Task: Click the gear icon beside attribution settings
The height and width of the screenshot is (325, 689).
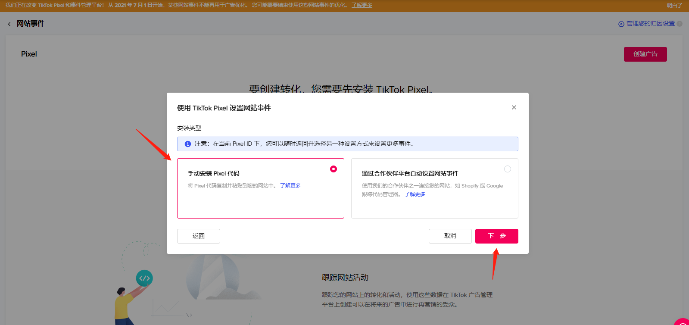Action: 621,24
